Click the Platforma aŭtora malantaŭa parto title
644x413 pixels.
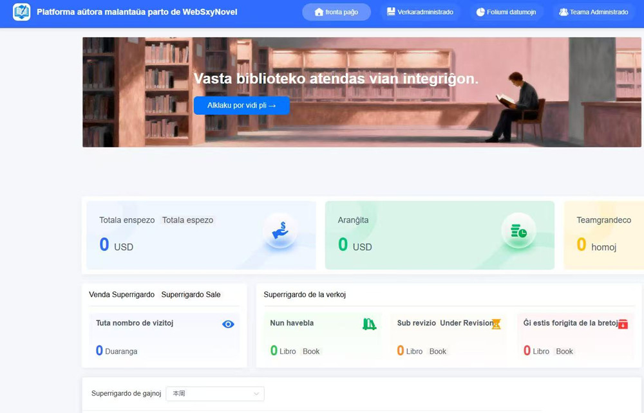(x=137, y=12)
